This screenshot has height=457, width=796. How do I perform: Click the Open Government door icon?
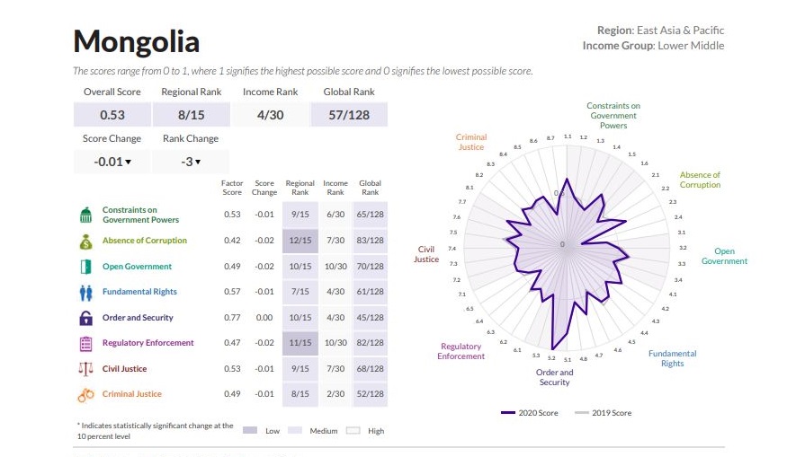pyautogui.click(x=86, y=267)
